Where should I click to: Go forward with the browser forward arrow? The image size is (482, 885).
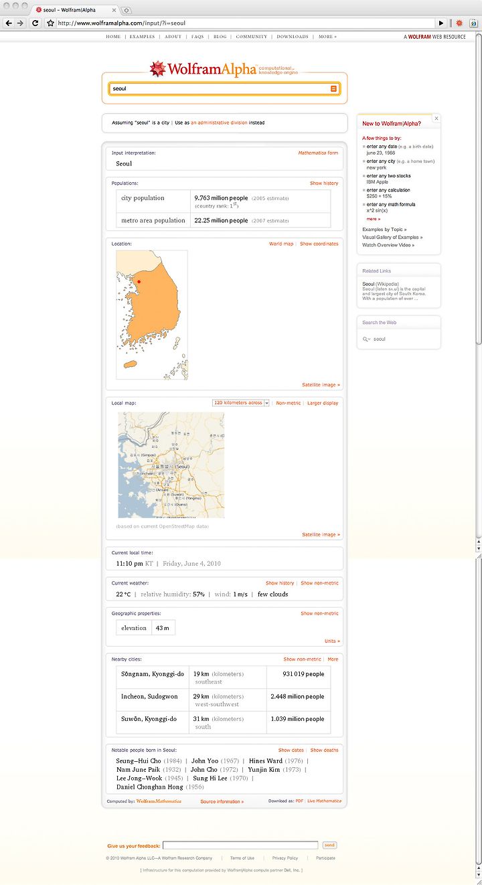point(20,23)
